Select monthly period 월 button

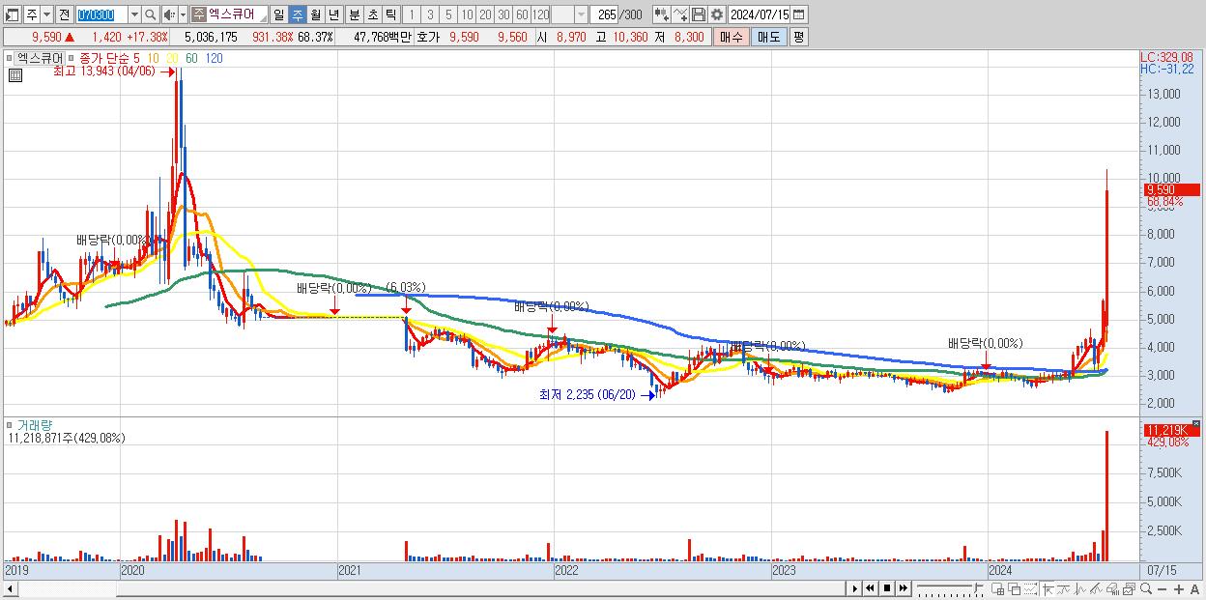[316, 14]
